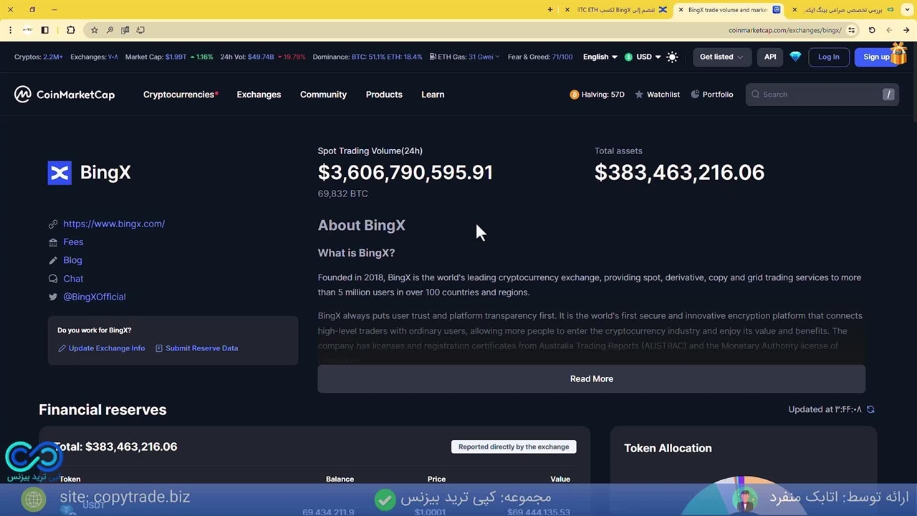Bookmark this page with the star icon
The height and width of the screenshot is (516, 917).
click(94, 30)
